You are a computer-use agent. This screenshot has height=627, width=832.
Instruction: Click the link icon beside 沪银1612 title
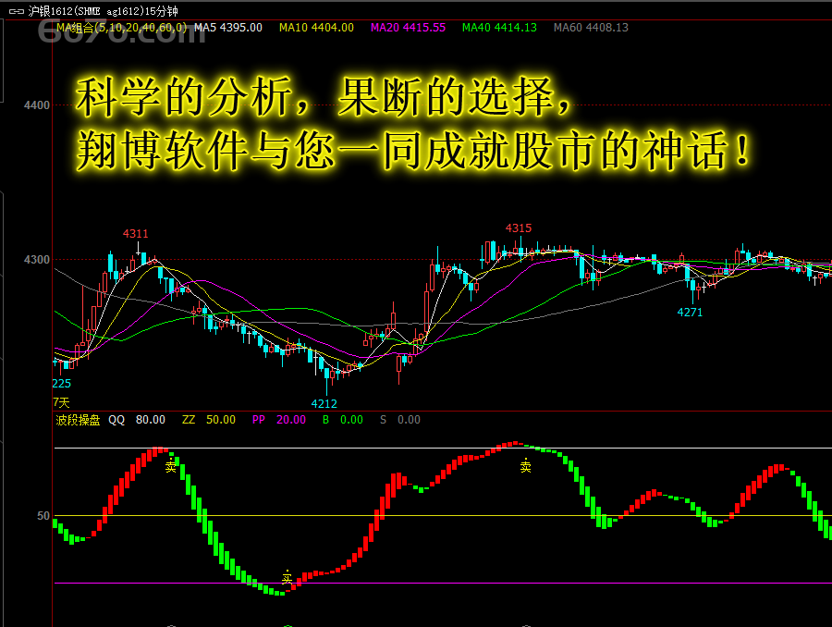[x=17, y=10]
